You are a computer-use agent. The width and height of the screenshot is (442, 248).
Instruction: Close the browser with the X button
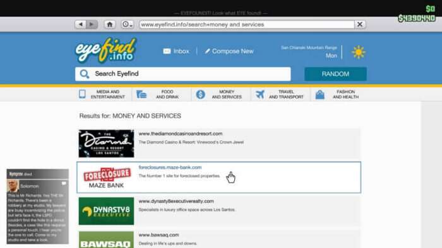360,25
